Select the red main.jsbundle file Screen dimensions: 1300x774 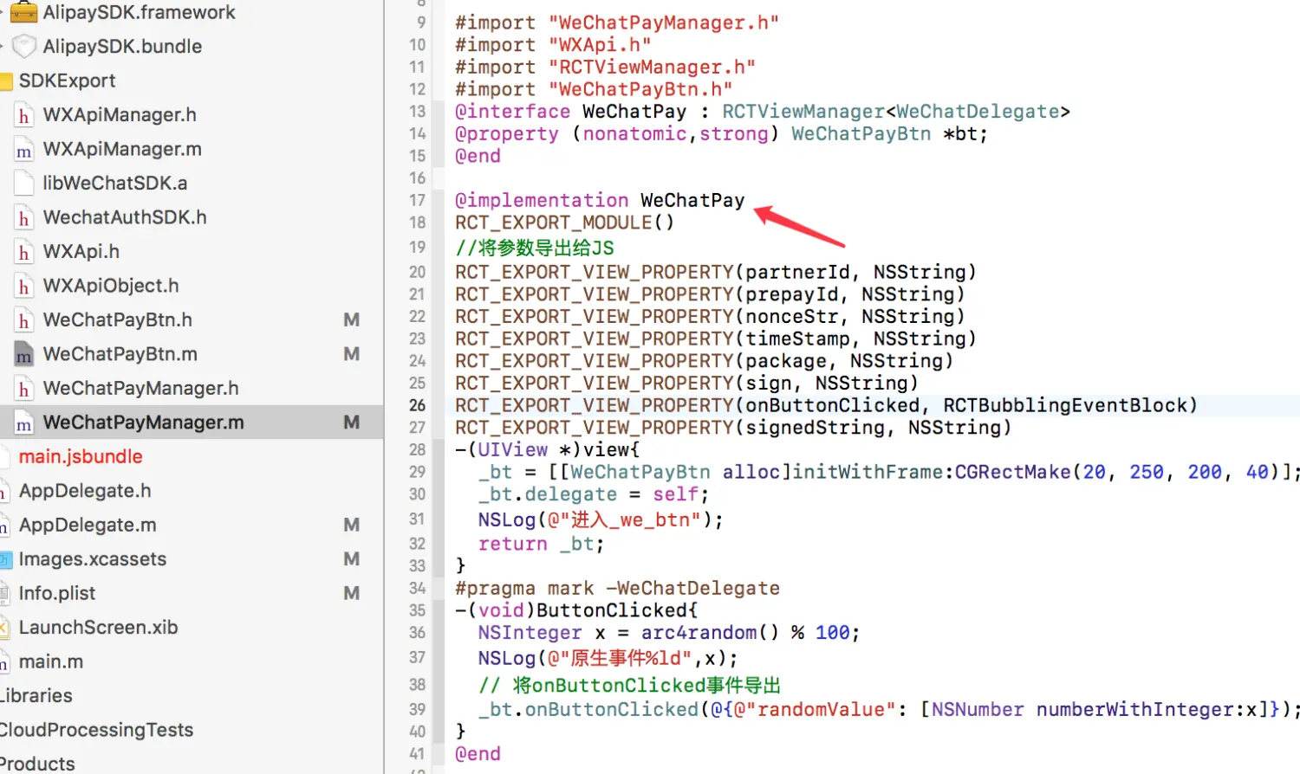click(81, 456)
